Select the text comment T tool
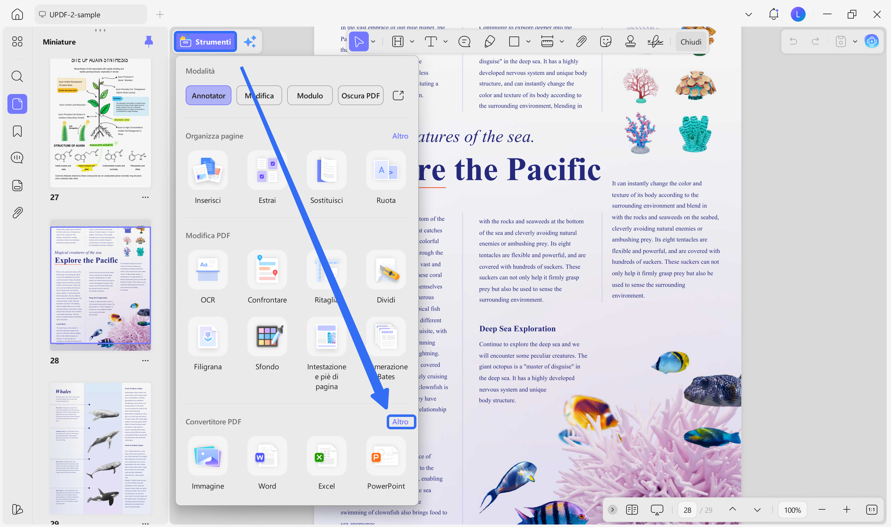This screenshot has width=891, height=527. pyautogui.click(x=431, y=41)
